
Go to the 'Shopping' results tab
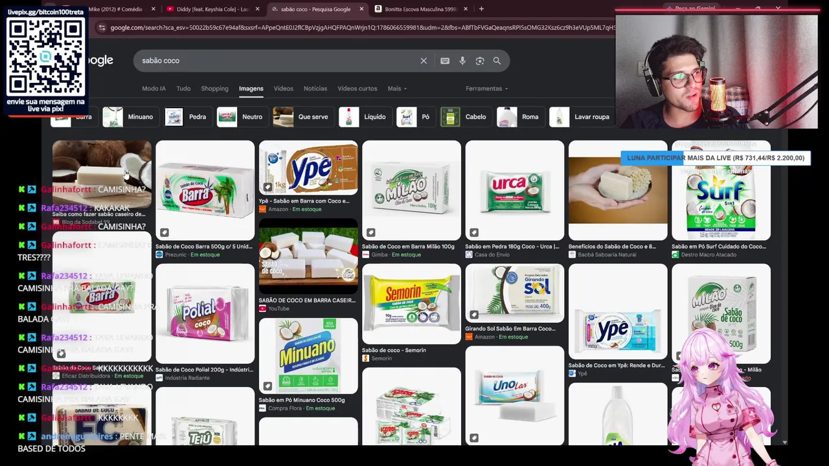pyautogui.click(x=214, y=89)
